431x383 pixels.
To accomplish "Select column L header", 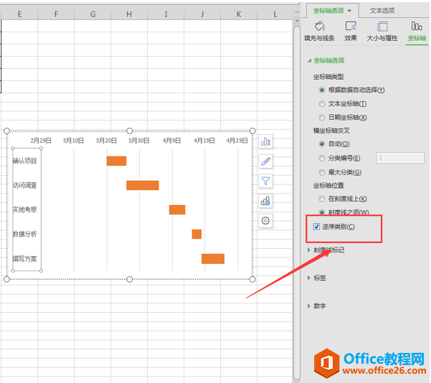I will 275,14.
